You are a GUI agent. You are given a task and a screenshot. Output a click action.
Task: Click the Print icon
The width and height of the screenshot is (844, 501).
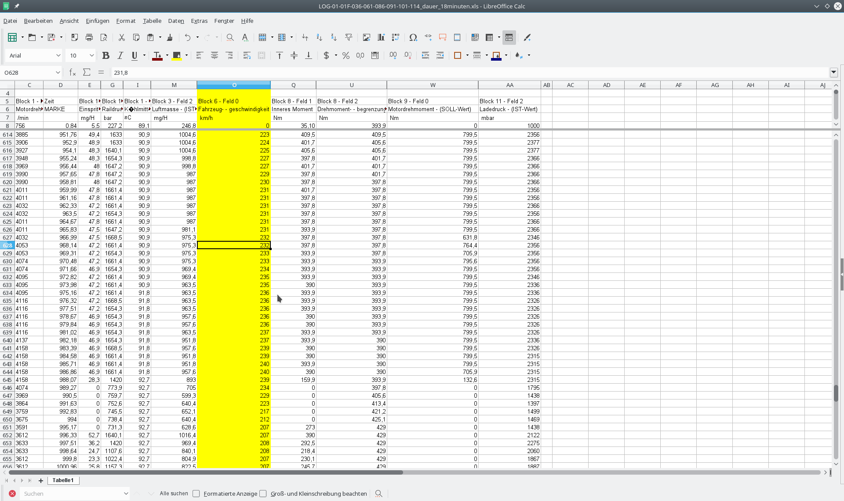pos(89,37)
